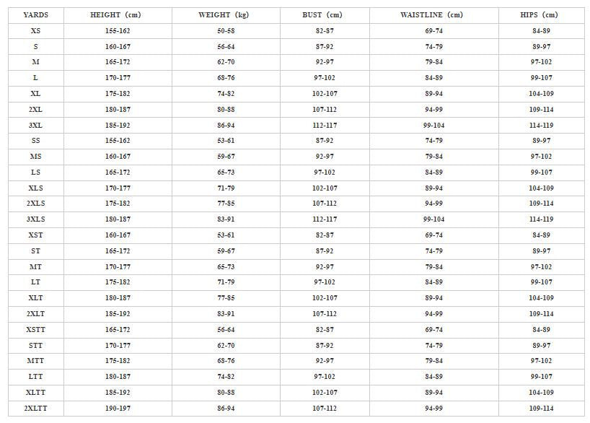Select the XSTT size label cell
Image resolution: width=590 pixels, height=423 pixels.
point(35,330)
